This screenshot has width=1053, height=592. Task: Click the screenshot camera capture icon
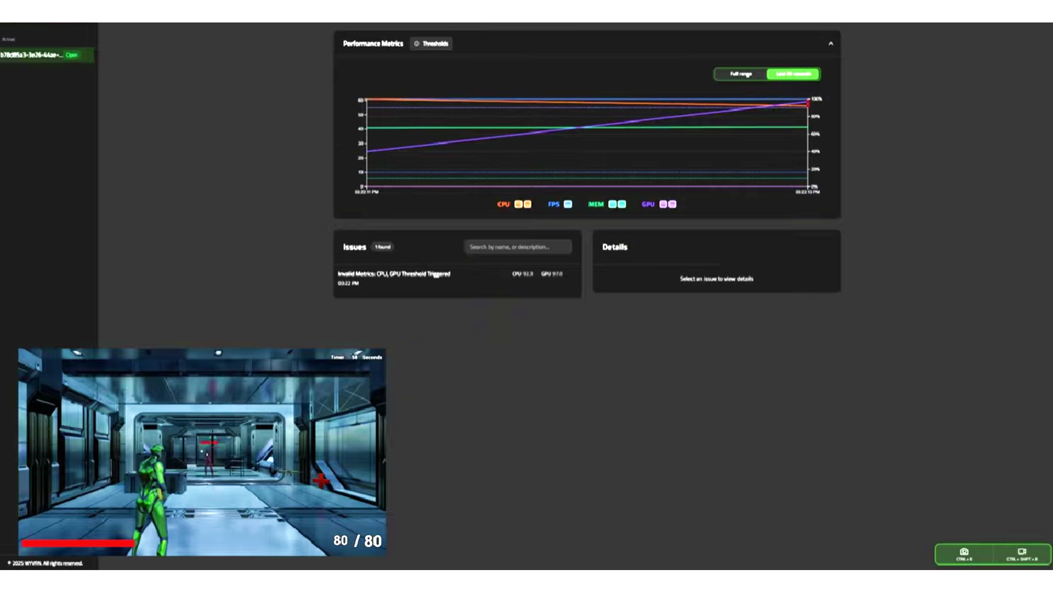click(x=964, y=552)
